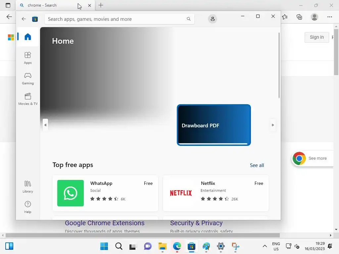Open Paint from the taskbar
This screenshot has height=254, width=339.
tap(206, 246)
